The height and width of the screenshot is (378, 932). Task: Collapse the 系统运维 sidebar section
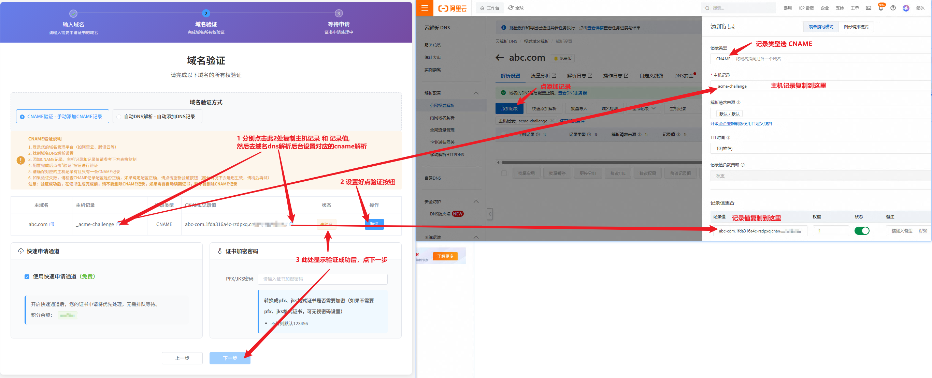tap(476, 238)
